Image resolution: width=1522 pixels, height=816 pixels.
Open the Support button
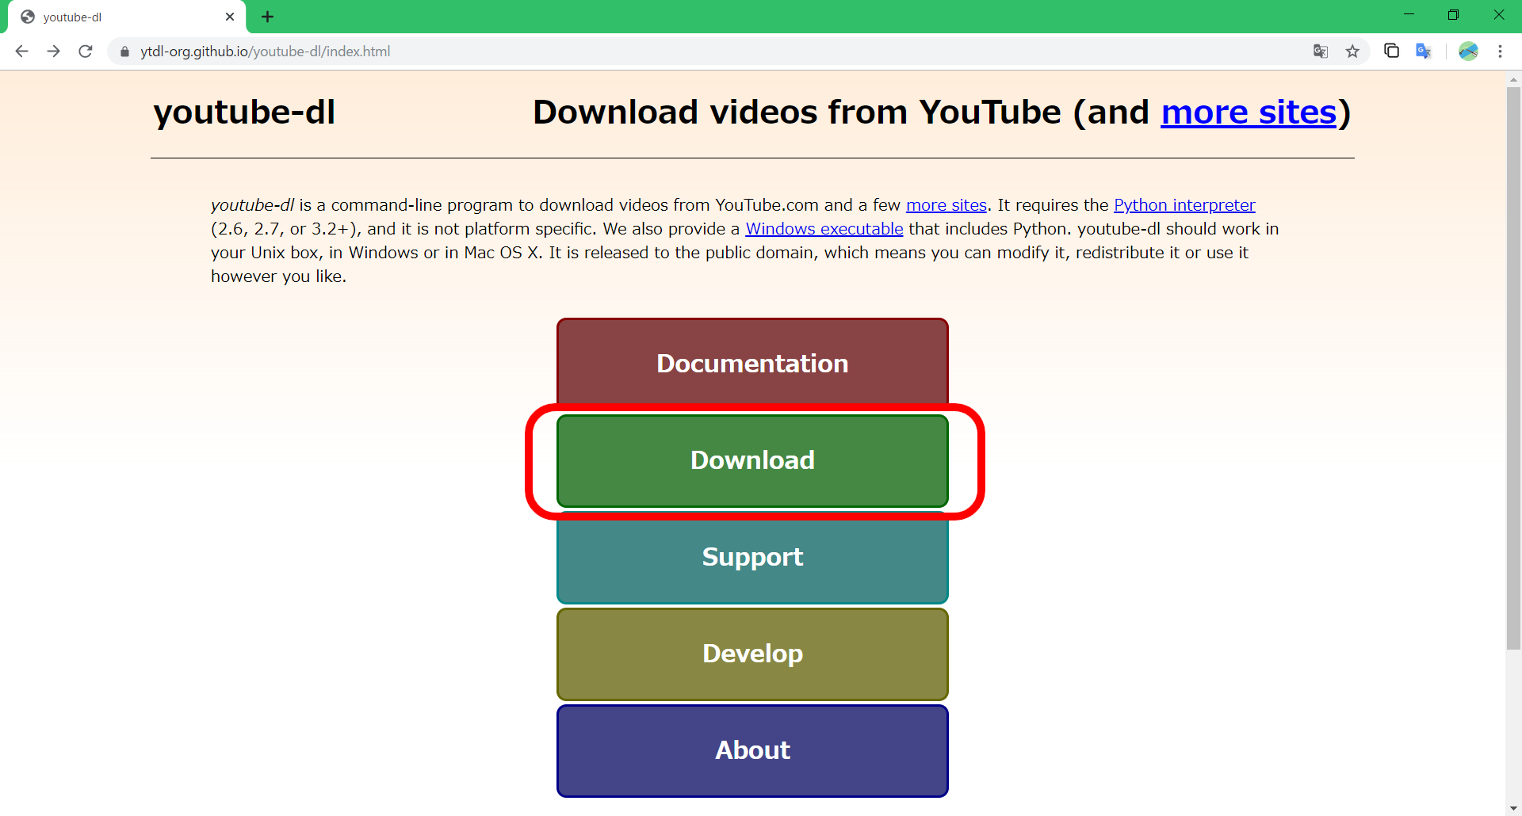click(x=752, y=557)
